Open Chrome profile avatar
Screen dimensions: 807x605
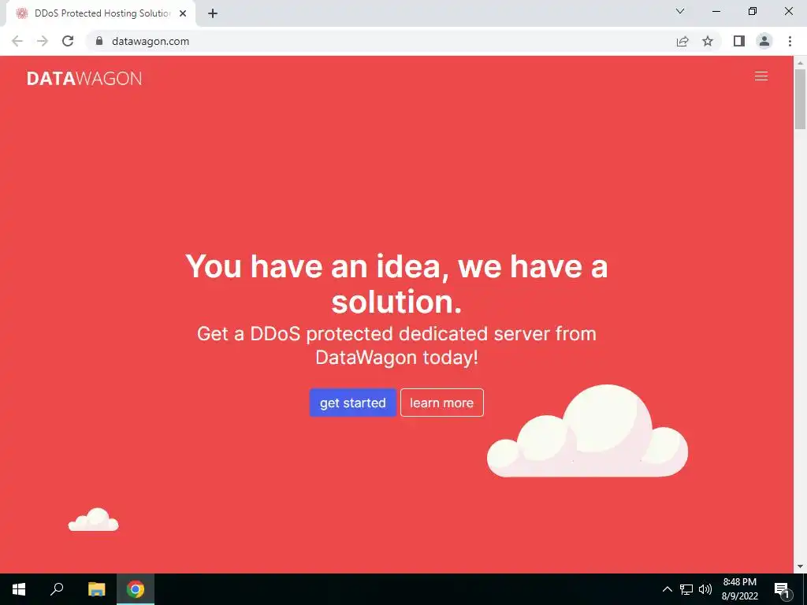(x=764, y=41)
